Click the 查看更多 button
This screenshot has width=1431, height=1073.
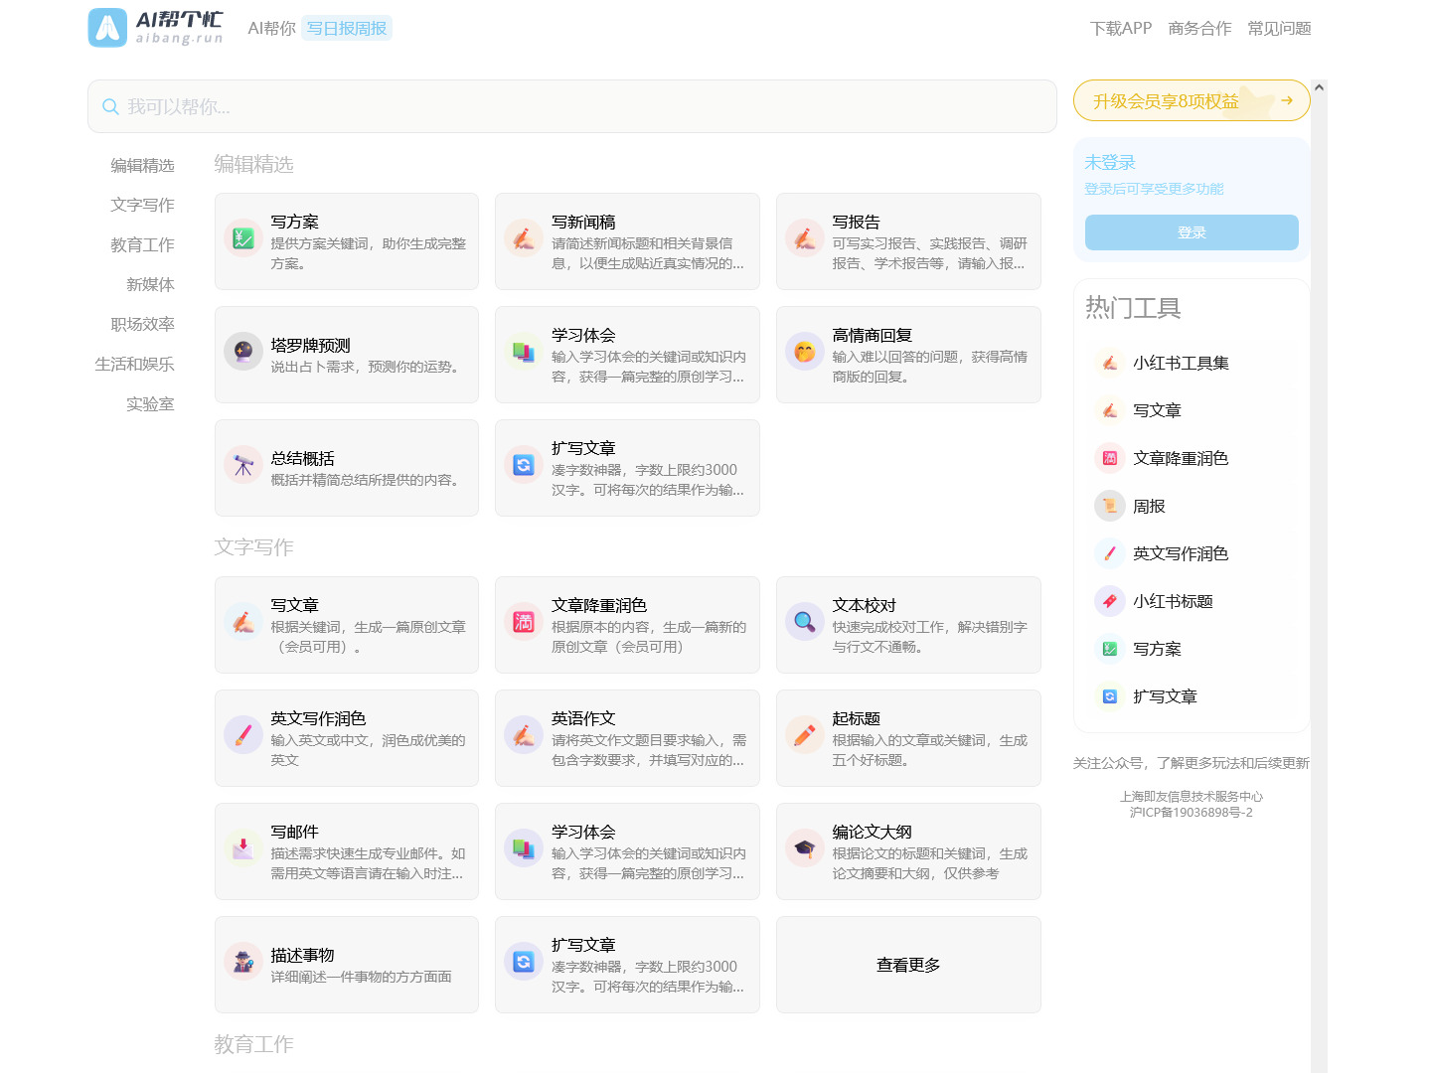pyautogui.click(x=908, y=965)
